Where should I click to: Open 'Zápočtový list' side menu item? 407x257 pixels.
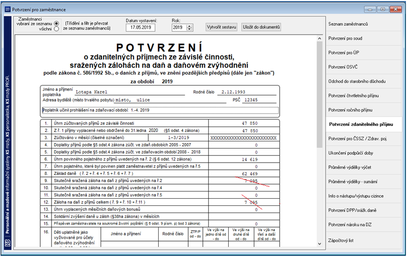364,240
